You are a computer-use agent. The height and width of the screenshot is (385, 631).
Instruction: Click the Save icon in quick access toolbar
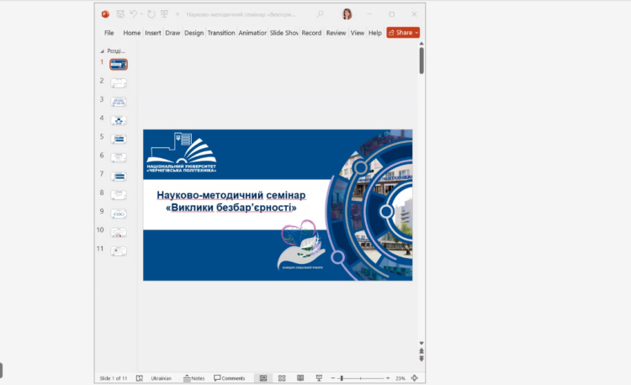[x=120, y=14]
